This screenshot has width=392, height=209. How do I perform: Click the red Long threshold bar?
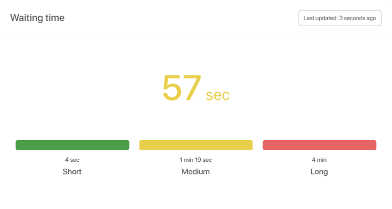click(319, 145)
